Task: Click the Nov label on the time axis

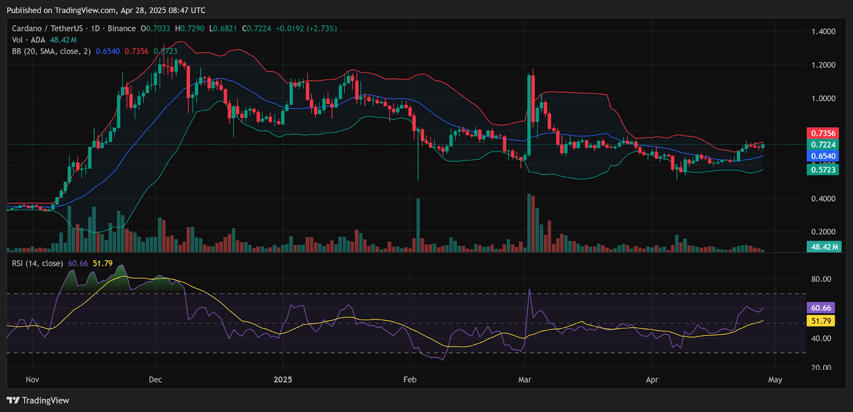Action: 33,379
